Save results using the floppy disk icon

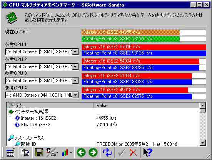(39, 152)
